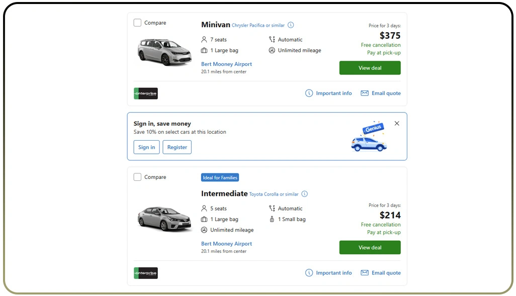Click the Enterprise logo on the Intermediate listing

[x=145, y=273]
